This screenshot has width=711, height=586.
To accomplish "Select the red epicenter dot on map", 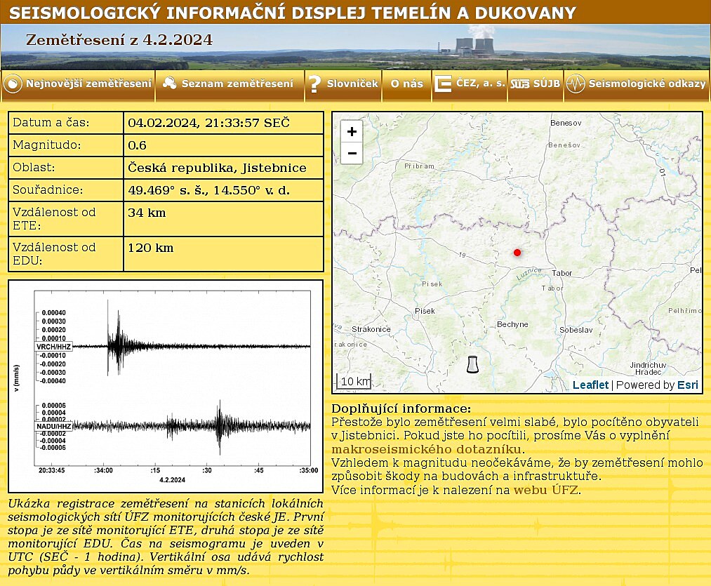I will pyautogui.click(x=517, y=252).
